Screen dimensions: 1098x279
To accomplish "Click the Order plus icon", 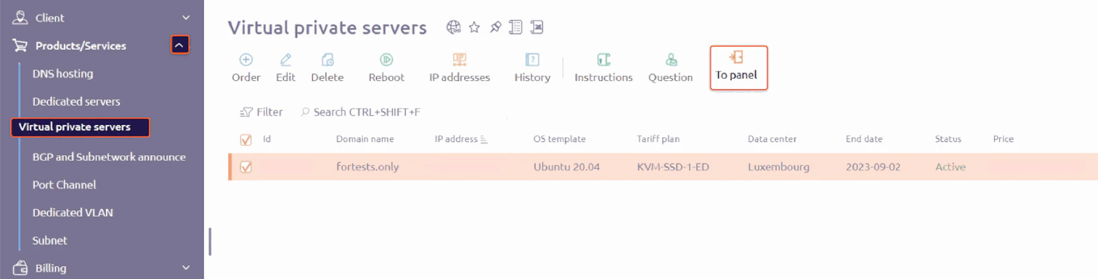I will [x=246, y=60].
